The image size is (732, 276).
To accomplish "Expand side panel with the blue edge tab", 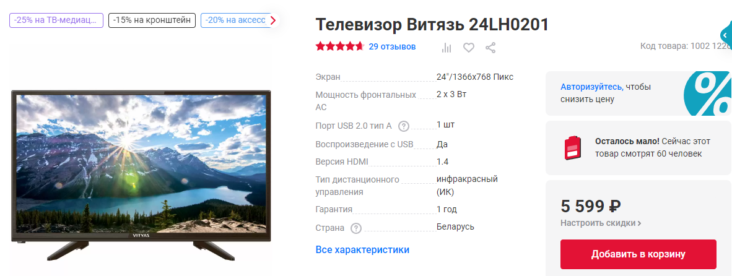I will (x=726, y=35).
